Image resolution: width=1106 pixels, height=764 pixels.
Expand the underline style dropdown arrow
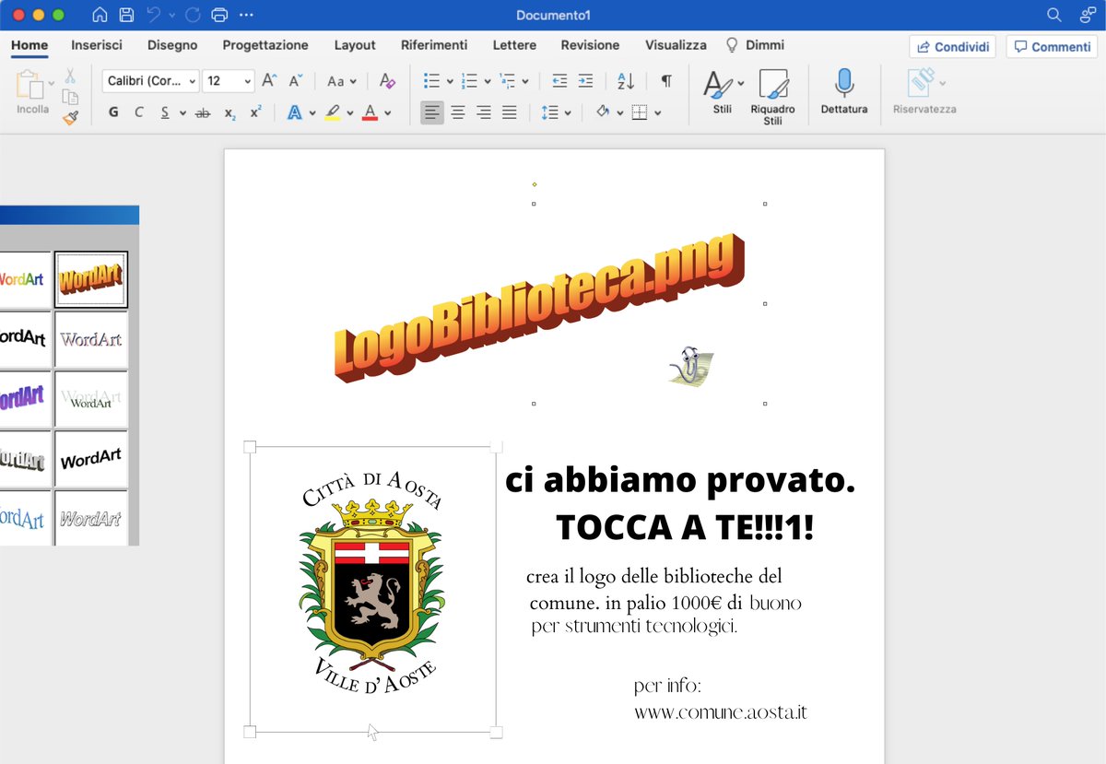182,112
